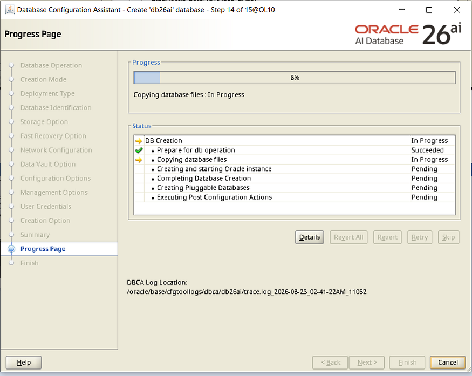Select Fast Recovery Option step

[x=53, y=136]
